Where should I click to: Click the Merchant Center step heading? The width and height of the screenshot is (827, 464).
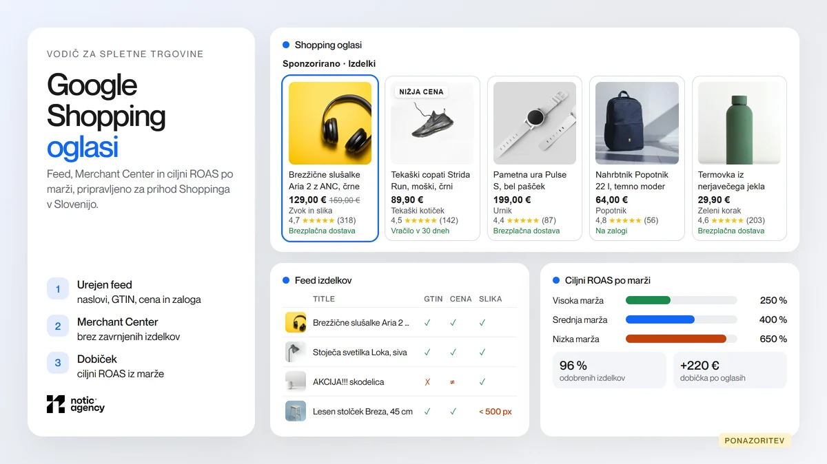118,321
